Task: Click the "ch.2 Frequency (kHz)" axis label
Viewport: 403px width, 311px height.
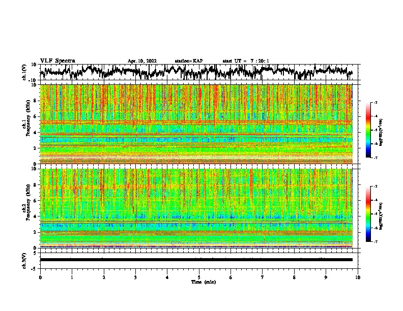Action: 25,202
